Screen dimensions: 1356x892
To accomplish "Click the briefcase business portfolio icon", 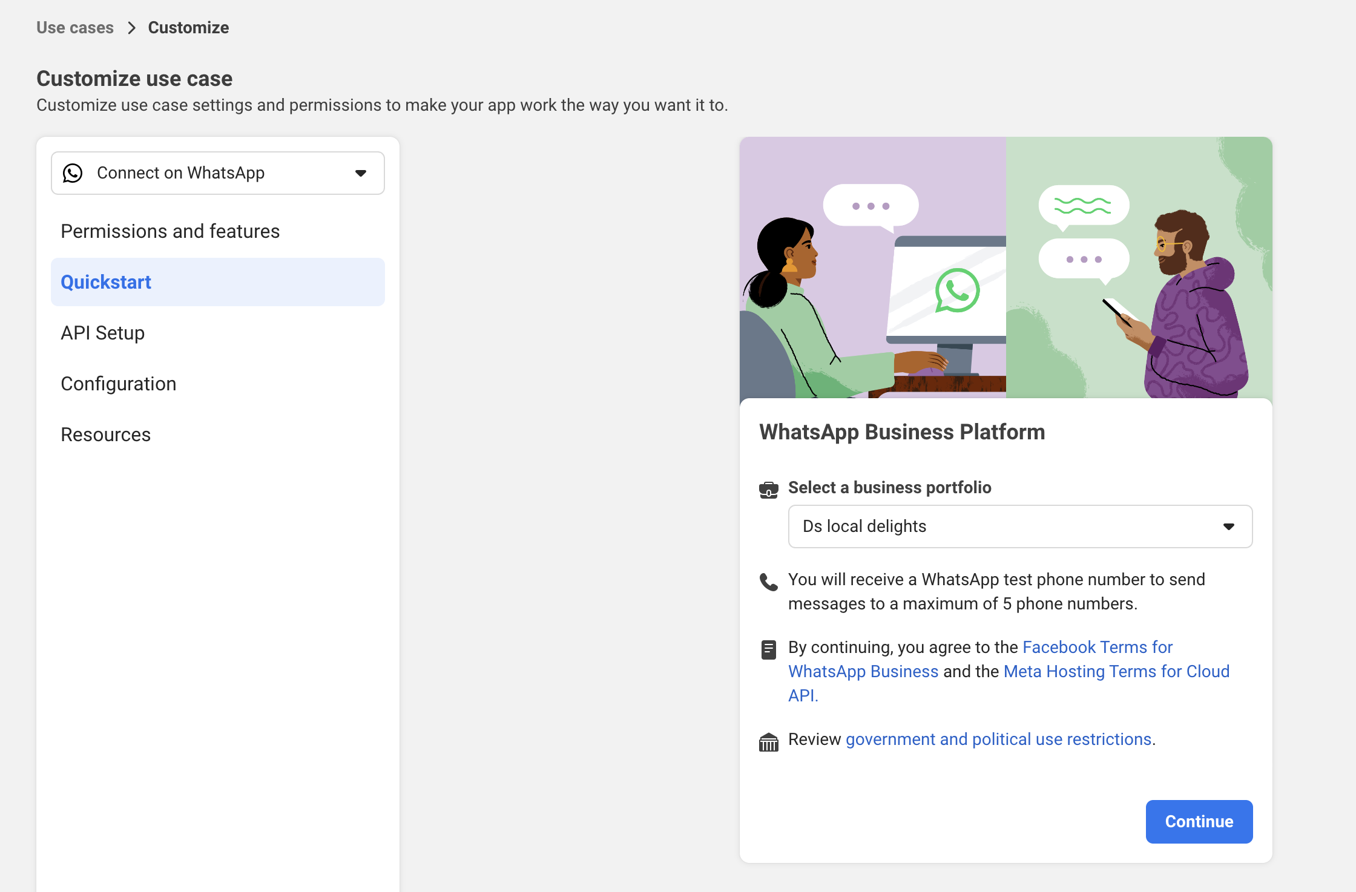I will (x=768, y=489).
